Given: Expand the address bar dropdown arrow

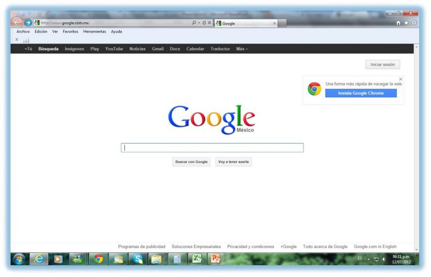Looking at the screenshot, I should point(199,23).
